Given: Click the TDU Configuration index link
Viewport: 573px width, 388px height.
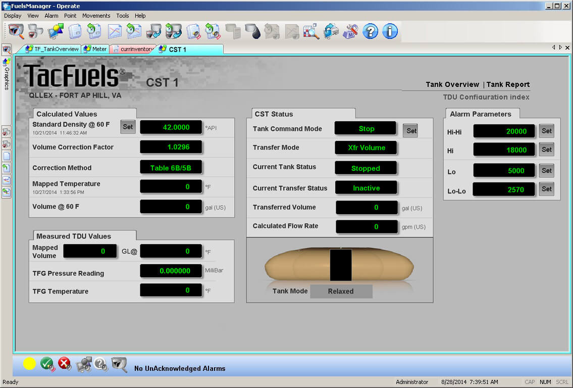Looking at the screenshot, I should (x=485, y=97).
